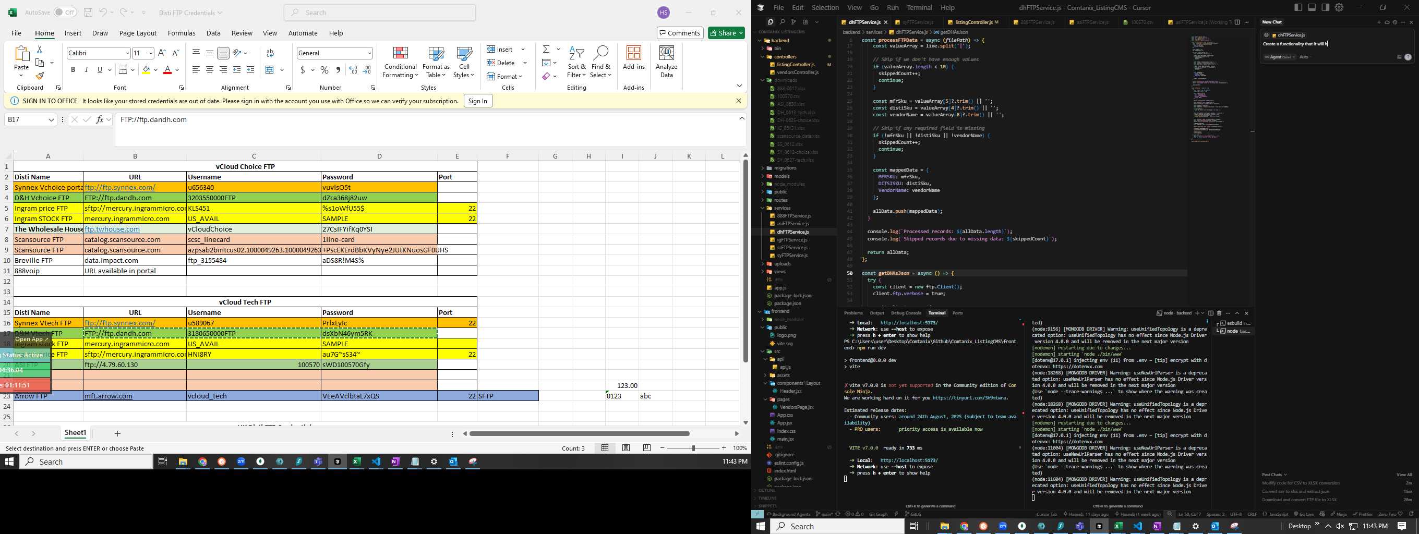Collapse the Excel ribbon with the chevron
This screenshot has width=1419, height=534.
(x=739, y=86)
